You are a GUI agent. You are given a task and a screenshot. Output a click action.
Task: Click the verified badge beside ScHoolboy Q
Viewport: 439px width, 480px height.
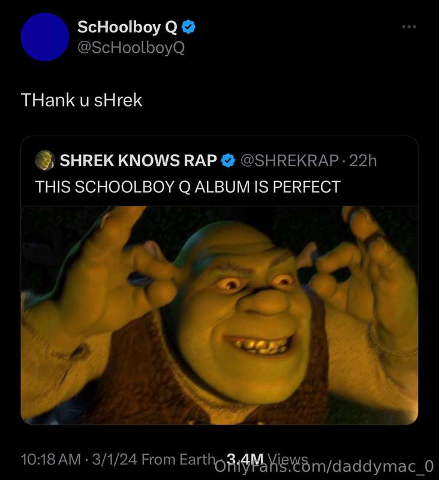click(x=188, y=27)
